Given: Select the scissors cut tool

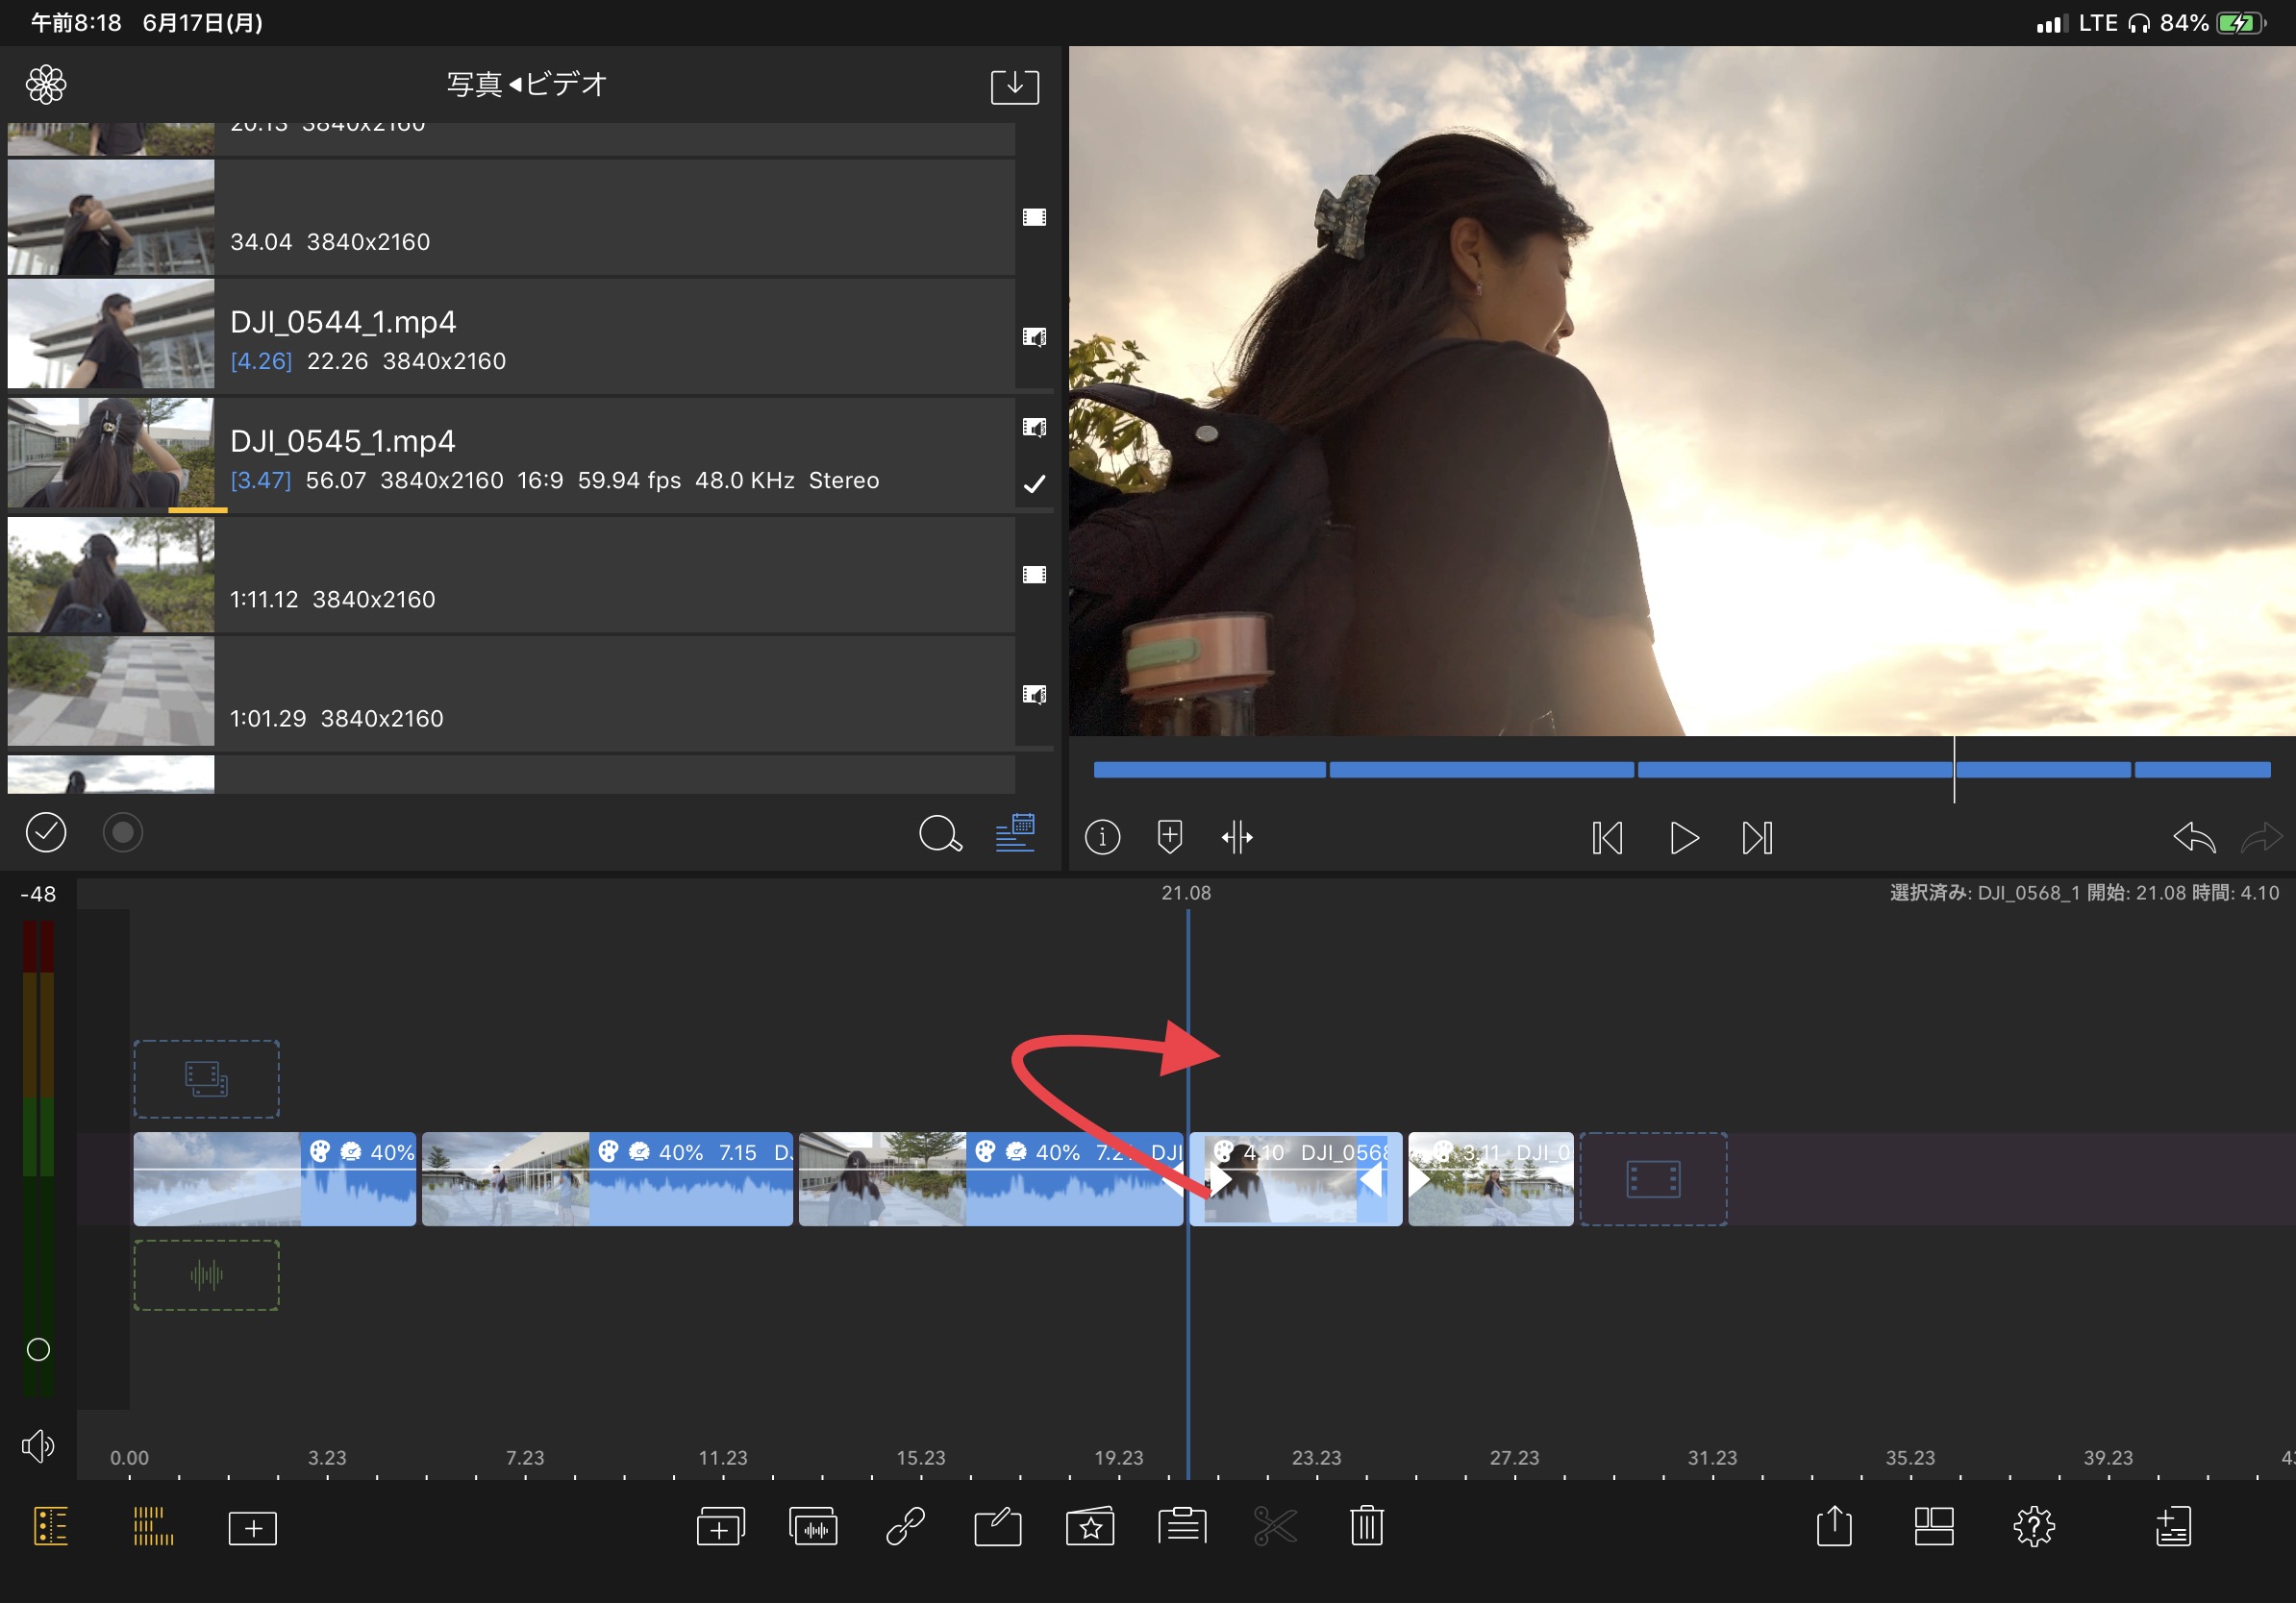Looking at the screenshot, I should tap(1274, 1526).
